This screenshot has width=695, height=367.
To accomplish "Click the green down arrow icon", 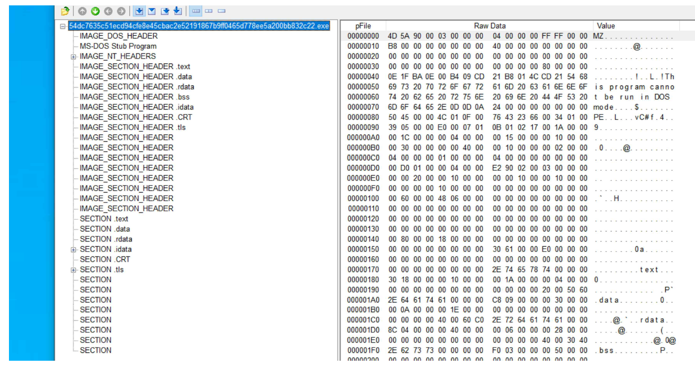I will (95, 11).
